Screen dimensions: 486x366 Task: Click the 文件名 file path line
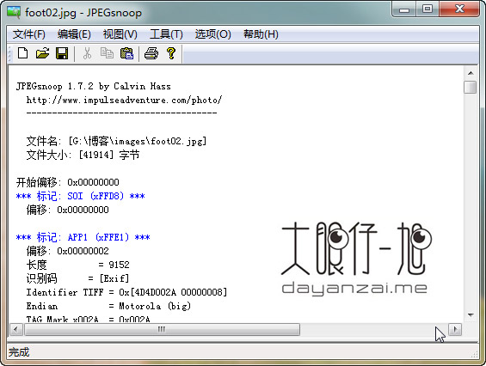point(116,141)
